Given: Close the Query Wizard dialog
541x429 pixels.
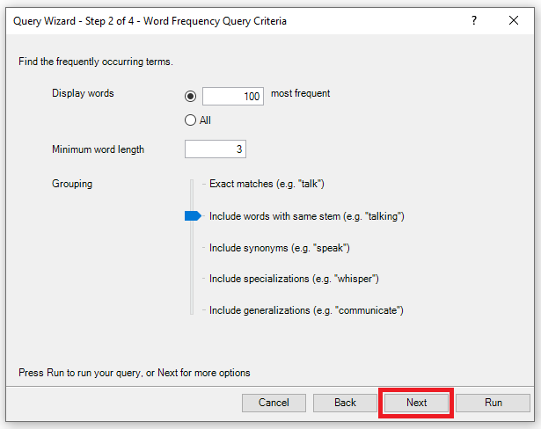Looking at the screenshot, I should click(x=514, y=21).
